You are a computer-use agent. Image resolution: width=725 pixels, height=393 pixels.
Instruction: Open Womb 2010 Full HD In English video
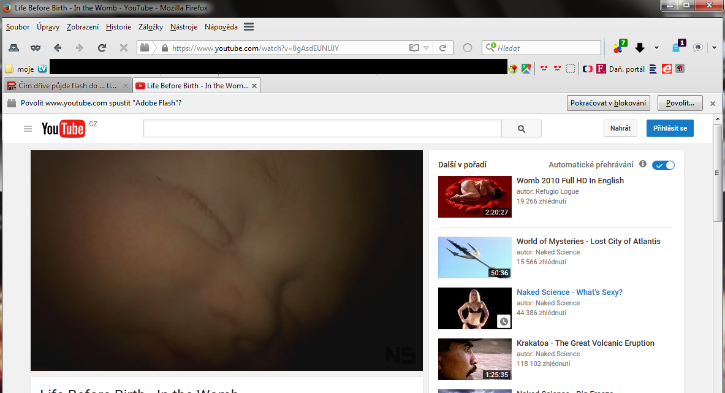[x=570, y=181]
